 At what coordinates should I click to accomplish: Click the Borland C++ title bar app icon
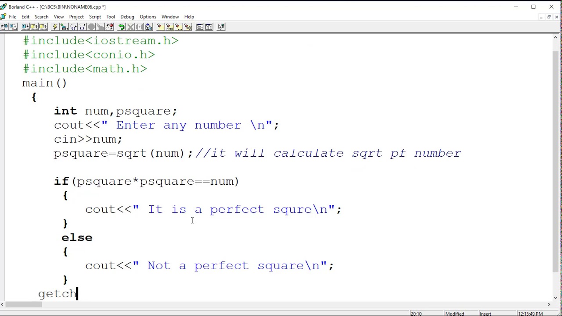click(x=4, y=7)
